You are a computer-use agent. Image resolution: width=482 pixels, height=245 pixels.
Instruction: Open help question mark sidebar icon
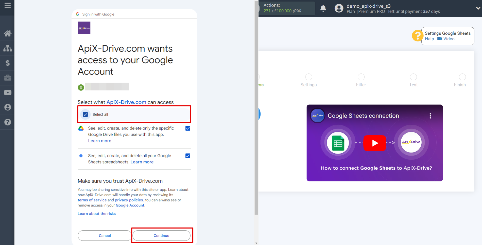[x=8, y=122]
